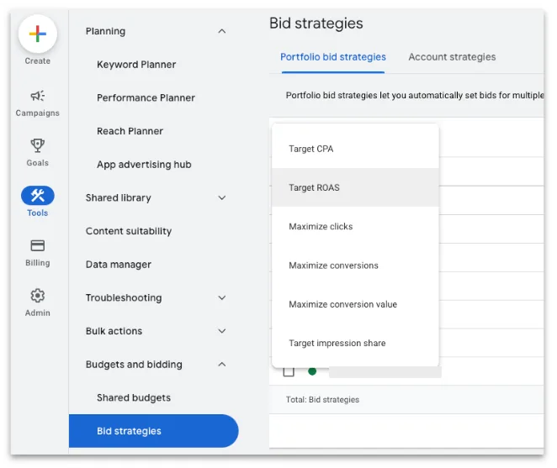Viewport: 557px width, 468px height.
Task: Open Shared budgets page
Action: (x=134, y=397)
